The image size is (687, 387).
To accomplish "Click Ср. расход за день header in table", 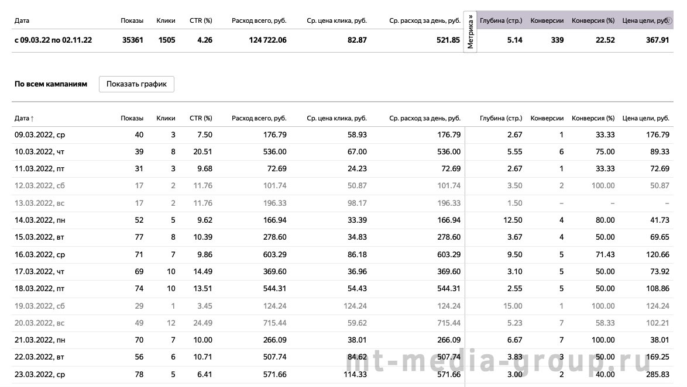I will pos(425,118).
